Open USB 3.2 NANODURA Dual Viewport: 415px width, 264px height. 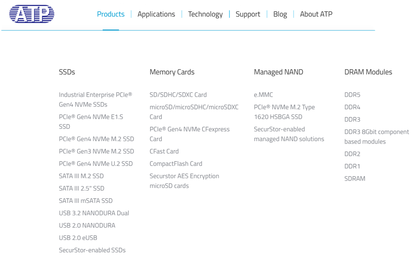(x=94, y=213)
